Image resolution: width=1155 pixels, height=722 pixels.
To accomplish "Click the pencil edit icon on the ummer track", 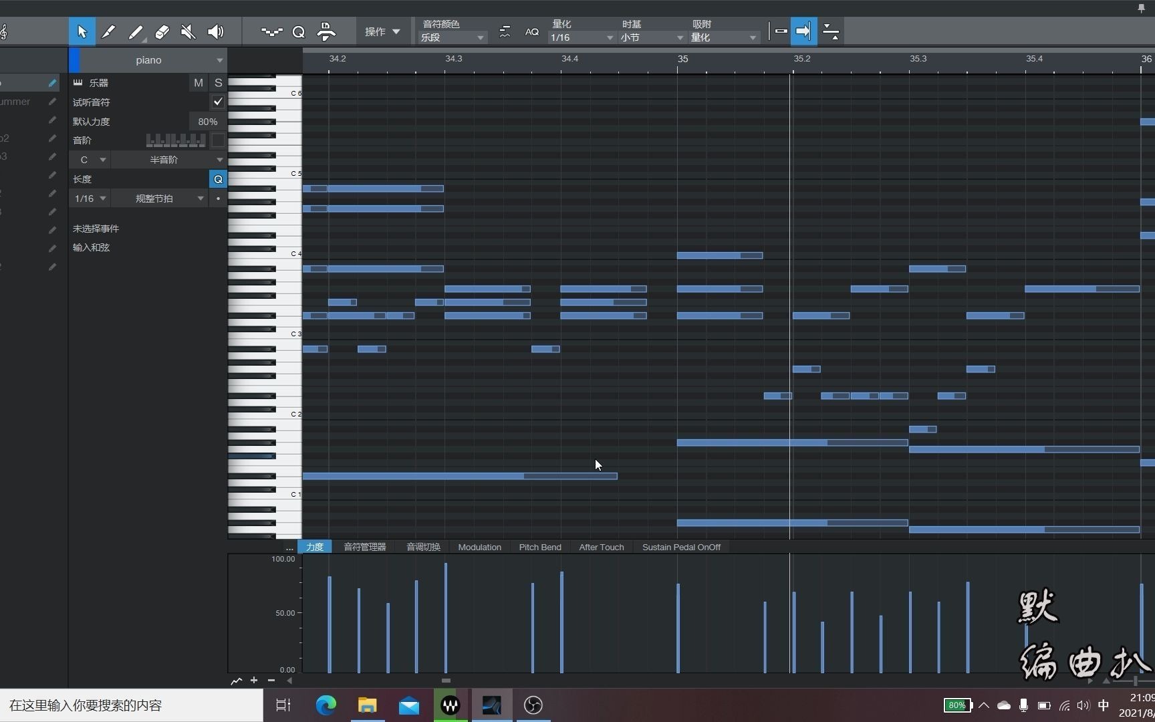I will [52, 102].
